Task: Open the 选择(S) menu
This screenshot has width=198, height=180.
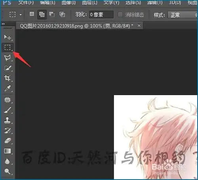Action: tap(133, 2)
